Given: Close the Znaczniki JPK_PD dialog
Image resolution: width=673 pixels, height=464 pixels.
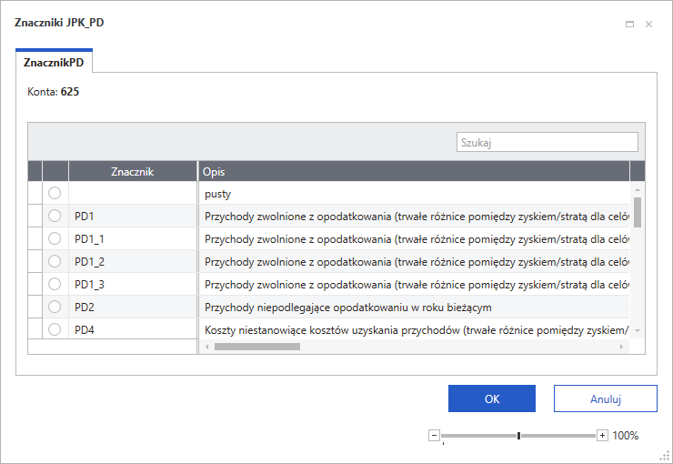Looking at the screenshot, I should pyautogui.click(x=648, y=25).
